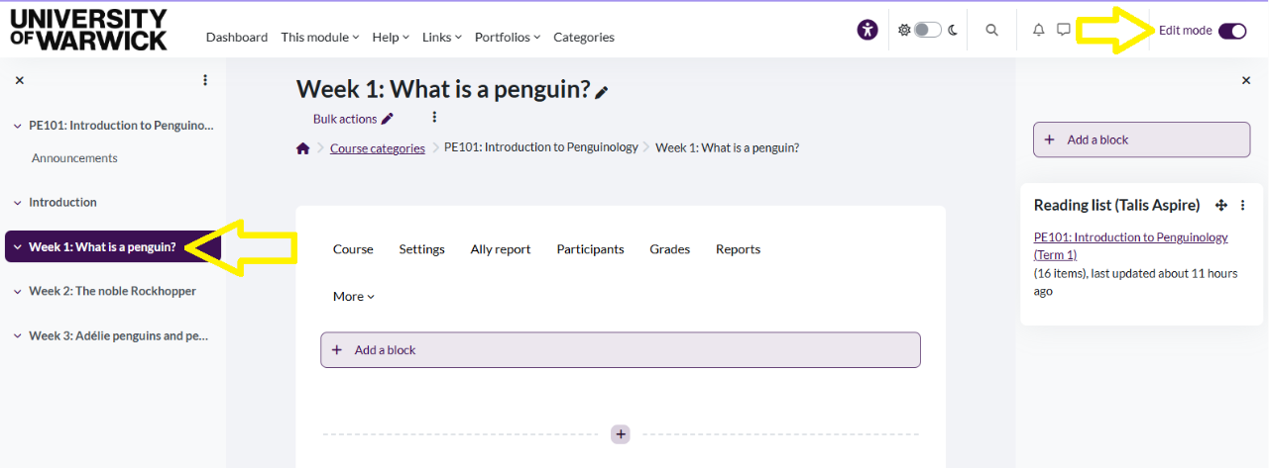Switch to the Course tab
Viewport: 1269px width, 468px height.
pos(353,249)
